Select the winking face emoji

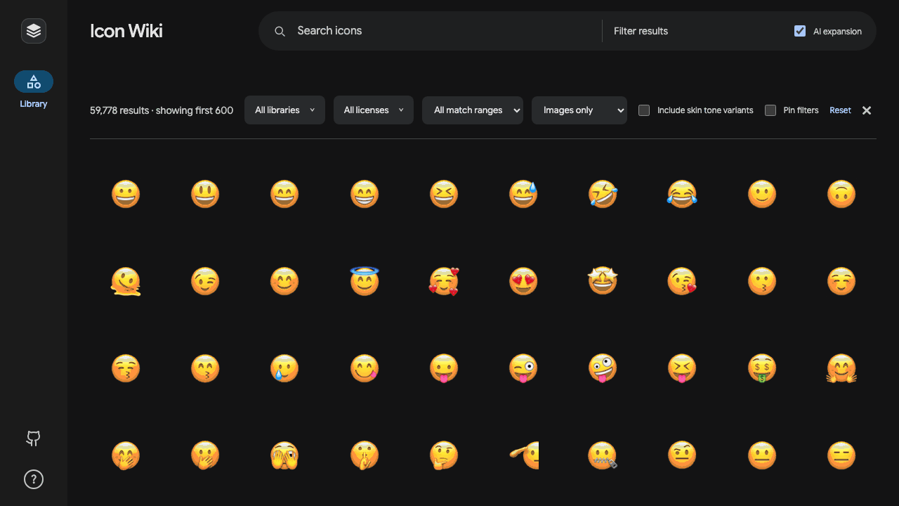[x=205, y=281]
